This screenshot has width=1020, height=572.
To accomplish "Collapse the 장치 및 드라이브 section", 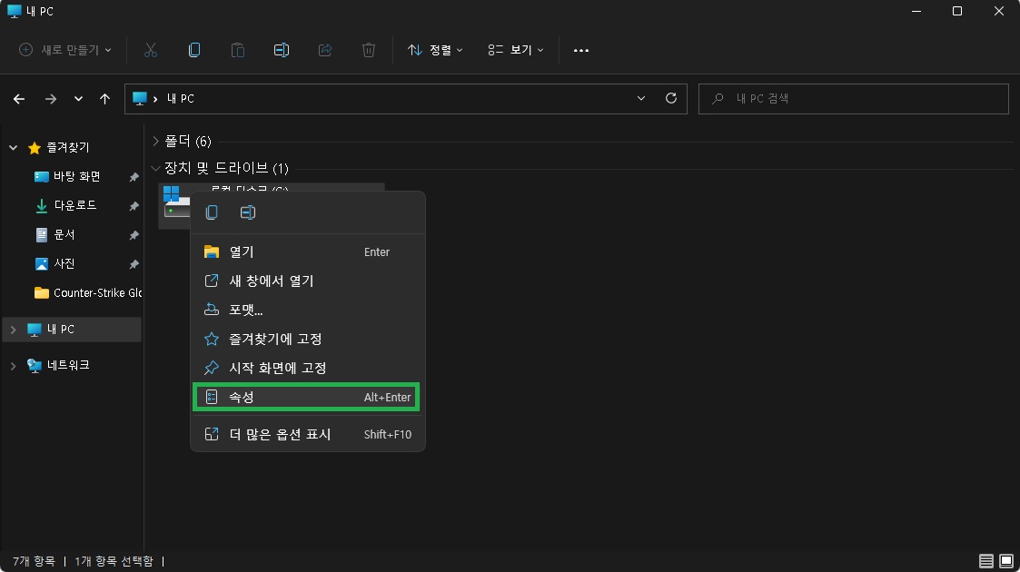I will tap(155, 168).
